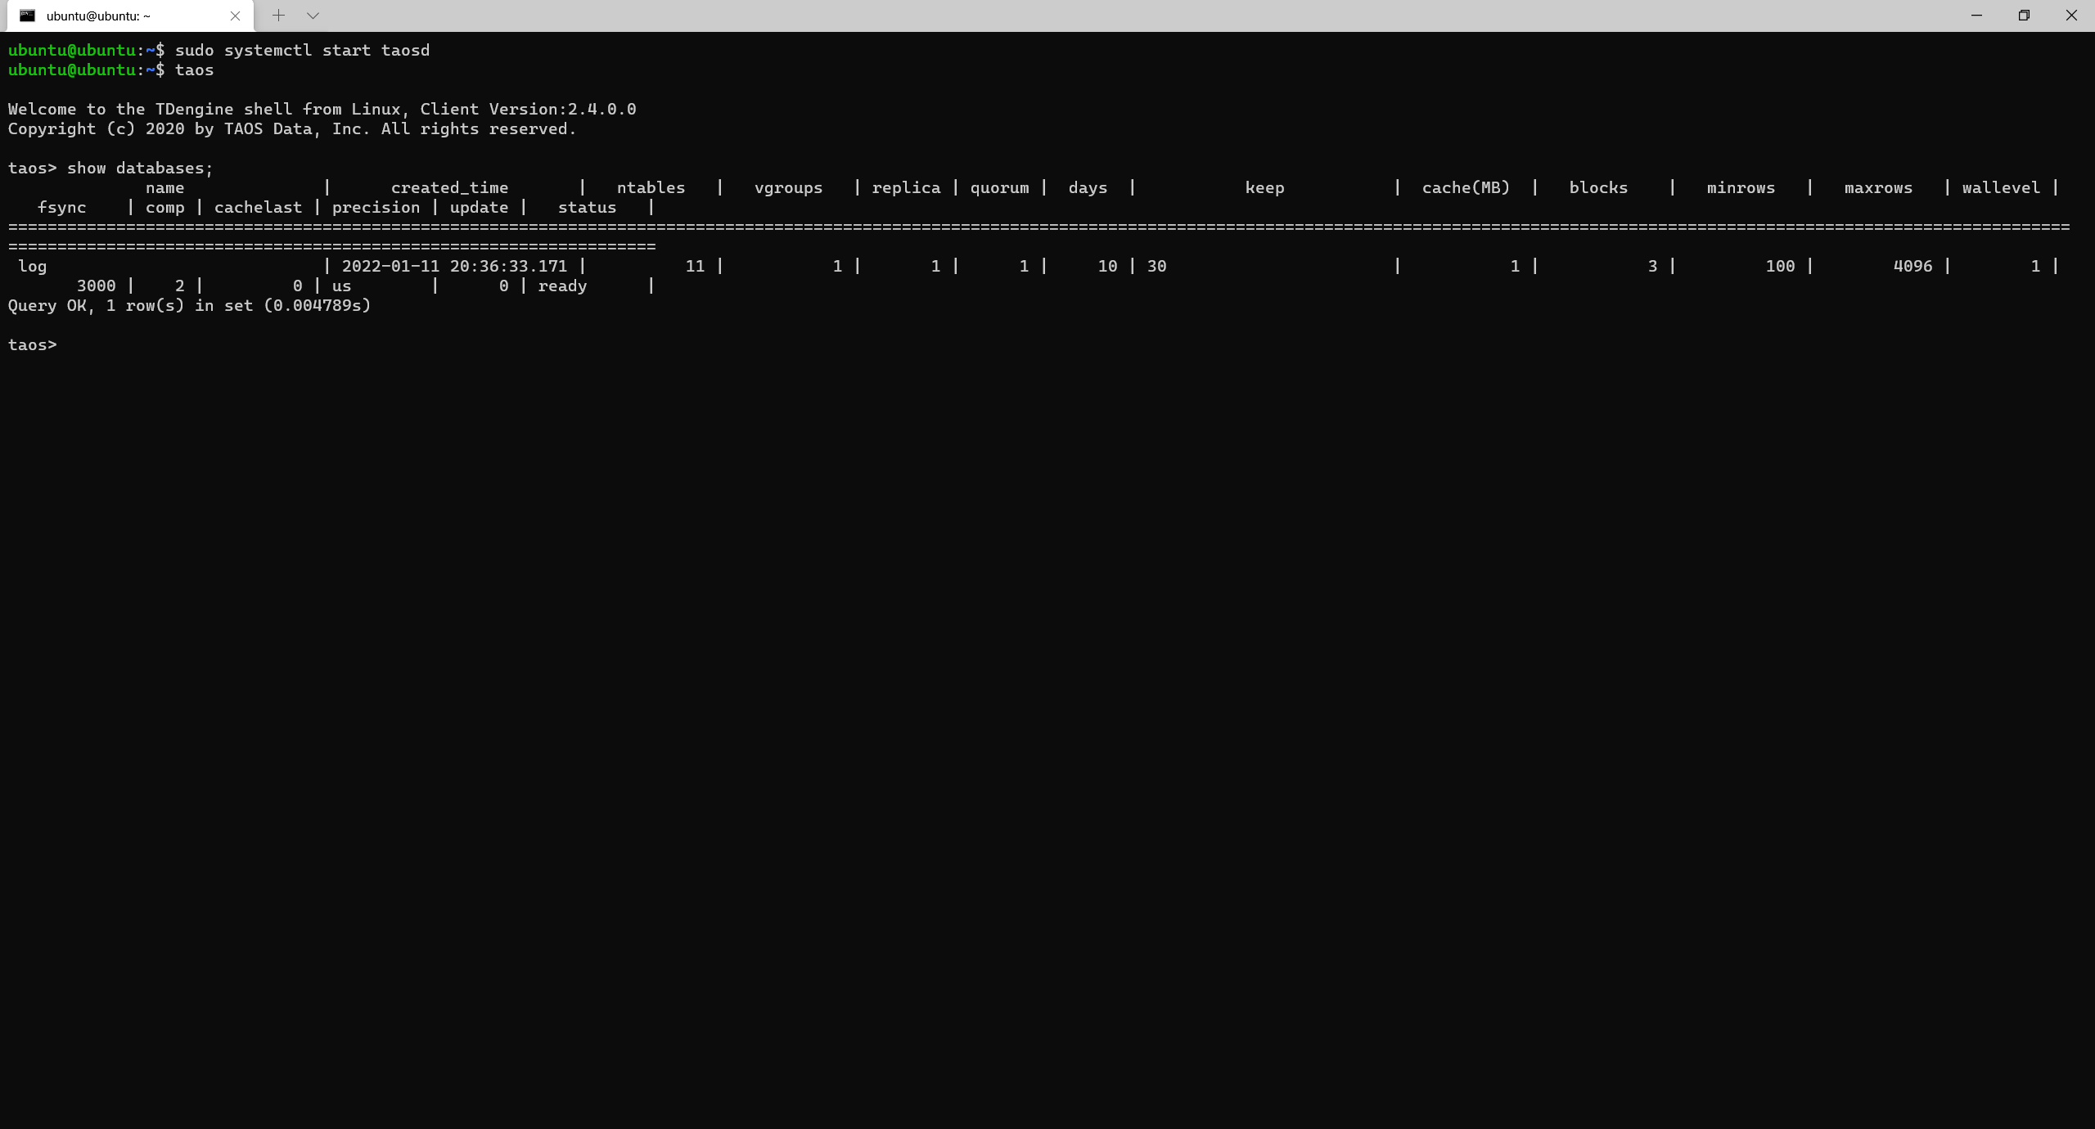Click the 'fsync' column header
The height and width of the screenshot is (1129, 2095).
(61, 208)
